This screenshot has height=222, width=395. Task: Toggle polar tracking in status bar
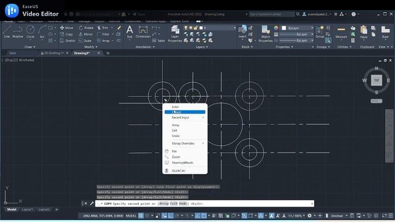pyautogui.click(x=177, y=216)
